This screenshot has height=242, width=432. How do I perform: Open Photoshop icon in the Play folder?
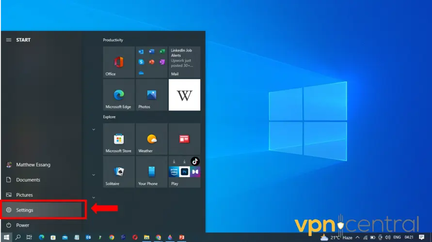[184, 172]
